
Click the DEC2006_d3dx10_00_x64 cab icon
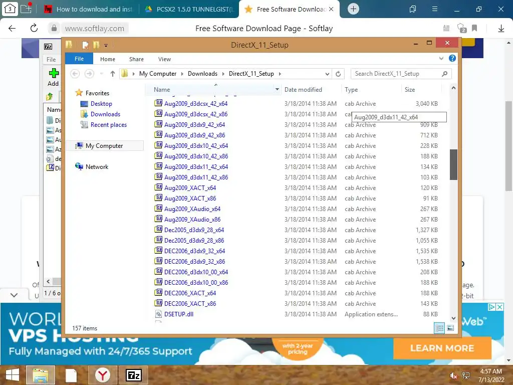click(x=159, y=271)
